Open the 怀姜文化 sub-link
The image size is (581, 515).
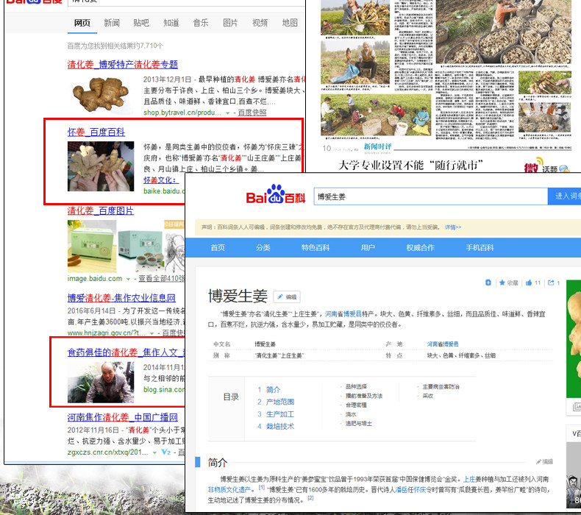point(160,180)
